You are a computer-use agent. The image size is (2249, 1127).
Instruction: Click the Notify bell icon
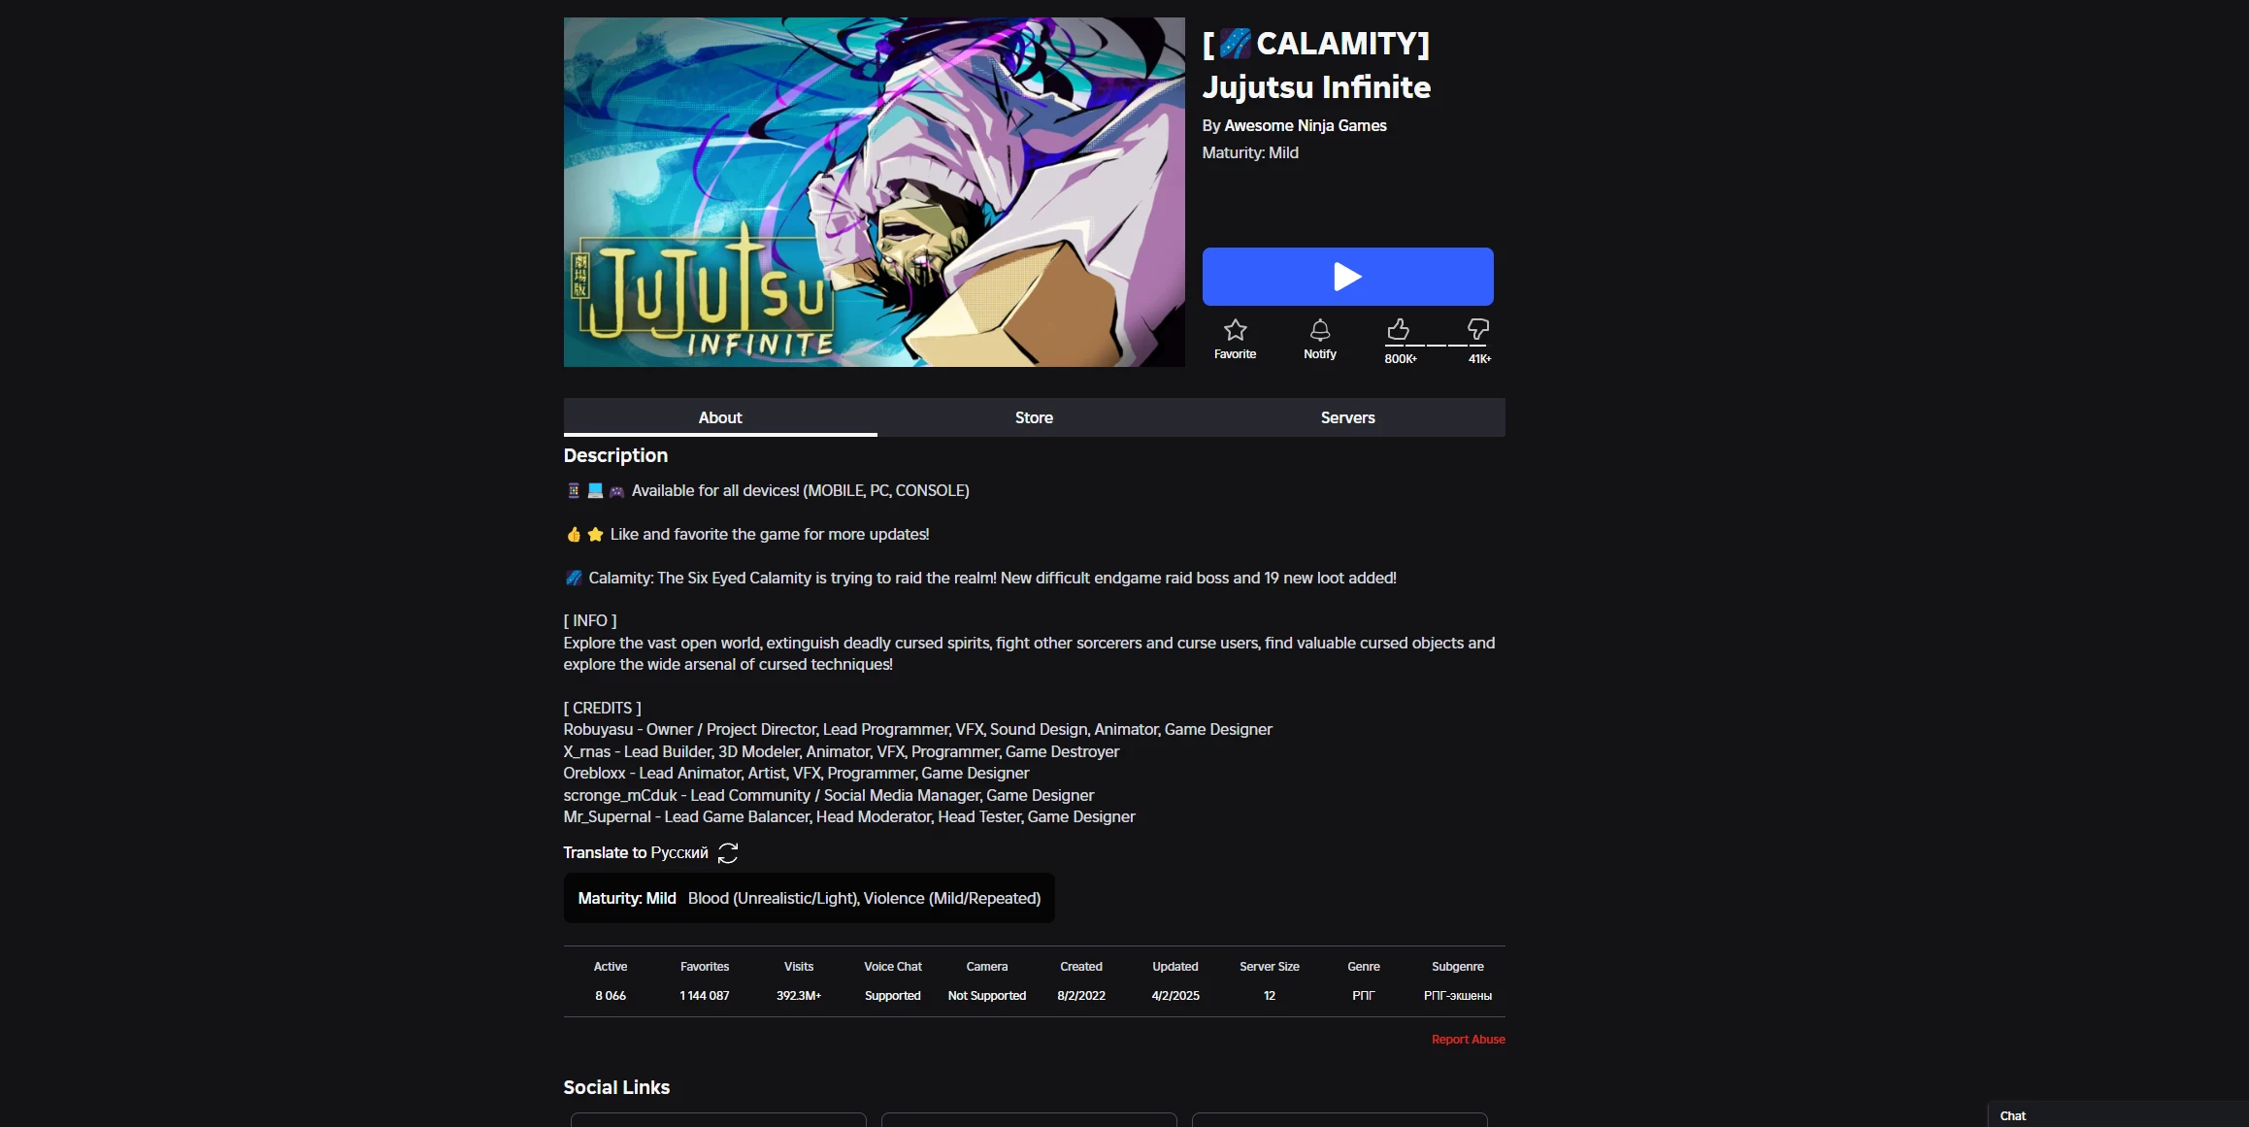pyautogui.click(x=1319, y=330)
